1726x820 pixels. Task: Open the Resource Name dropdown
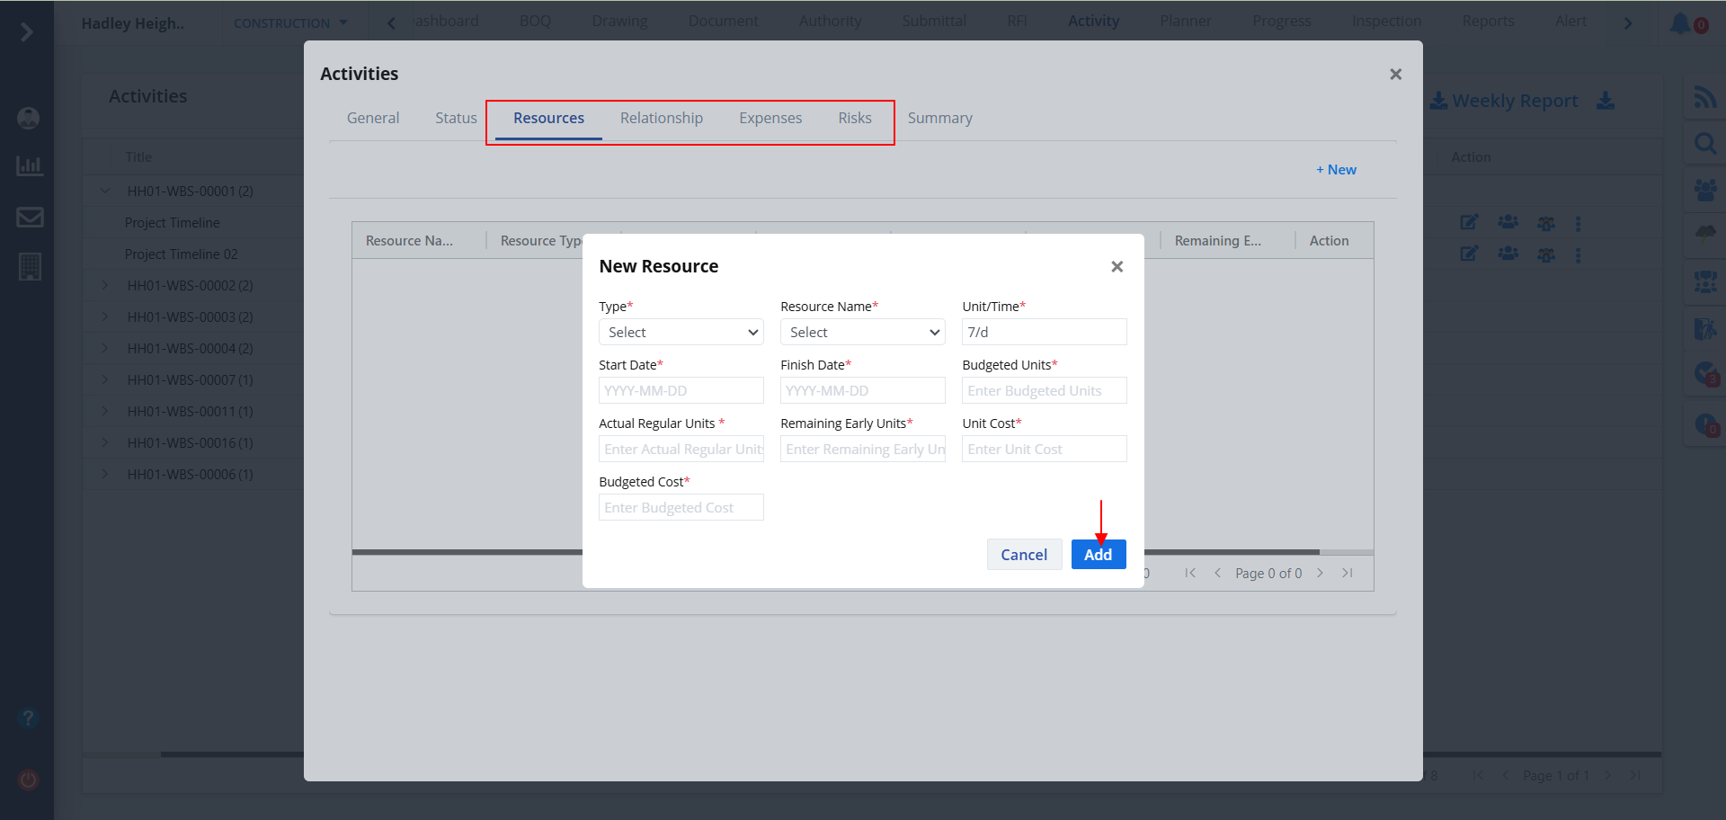(x=862, y=333)
